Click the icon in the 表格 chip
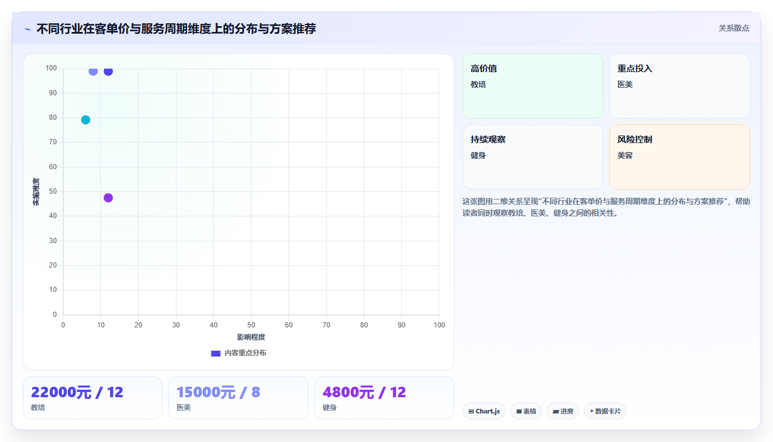Screen dimensions: 773x442 519,412
